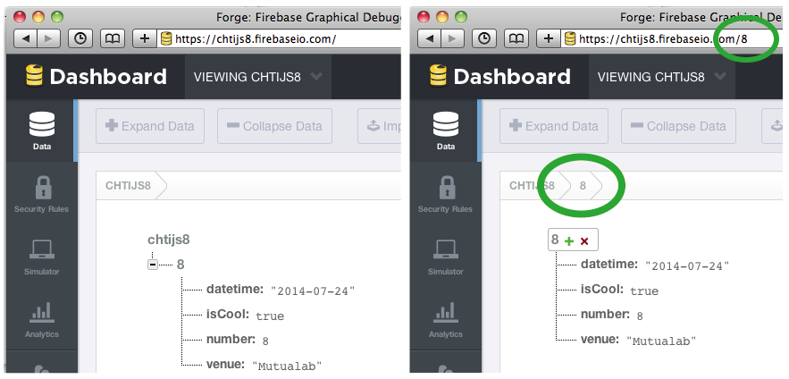Collapse node 8 with minus toggle in left window

click(x=153, y=265)
